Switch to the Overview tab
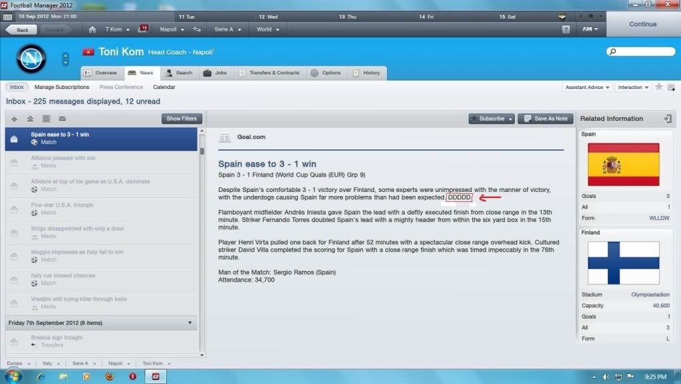Screen dimensions: 681x384 pos(102,73)
